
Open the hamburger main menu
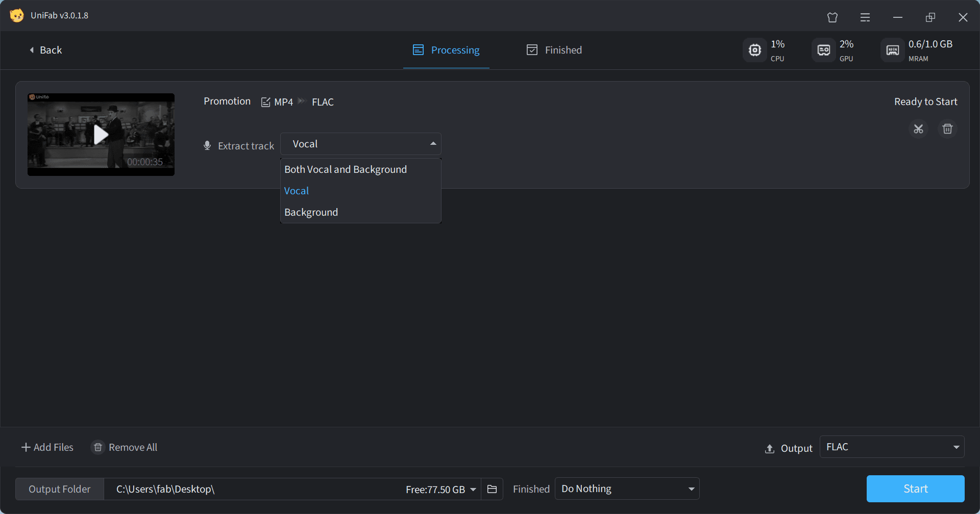865,17
